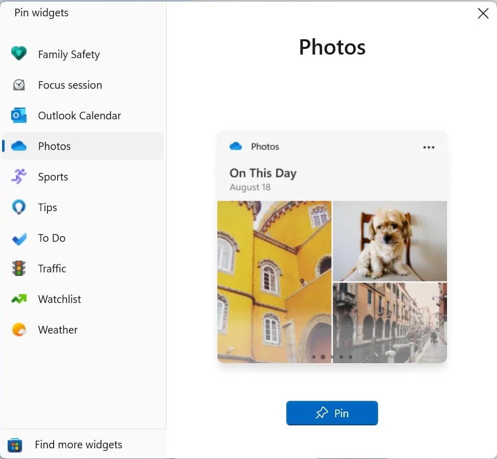The image size is (497, 459).
Task: Click the Traffic light icon
Action: (19, 268)
